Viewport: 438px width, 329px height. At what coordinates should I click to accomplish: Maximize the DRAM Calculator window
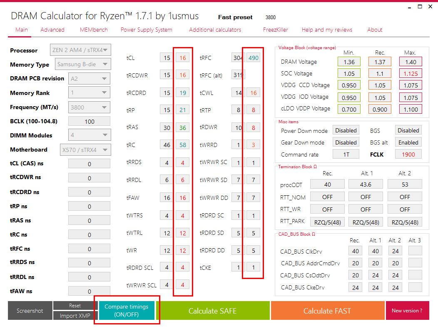pyautogui.click(x=420, y=6)
